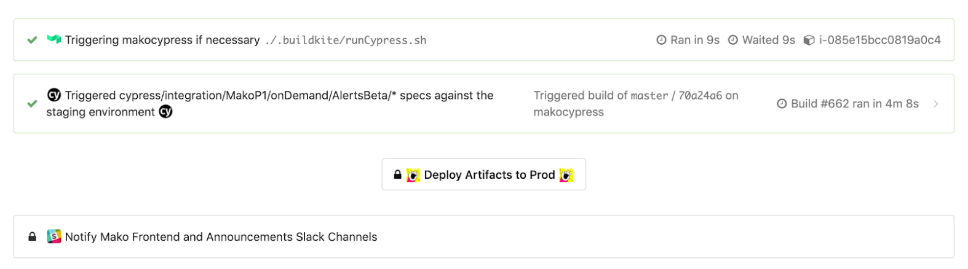Open the Build #662 ran in 4m 8s link
This screenshot has width=968, height=269.
[x=854, y=104]
